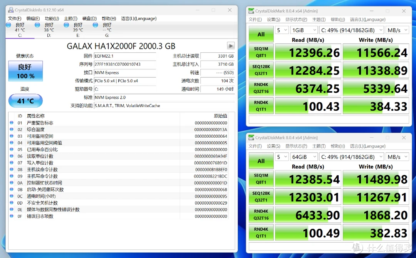
Task: Click the 11566.24 write result in 1GiB window
Action: coord(376,52)
